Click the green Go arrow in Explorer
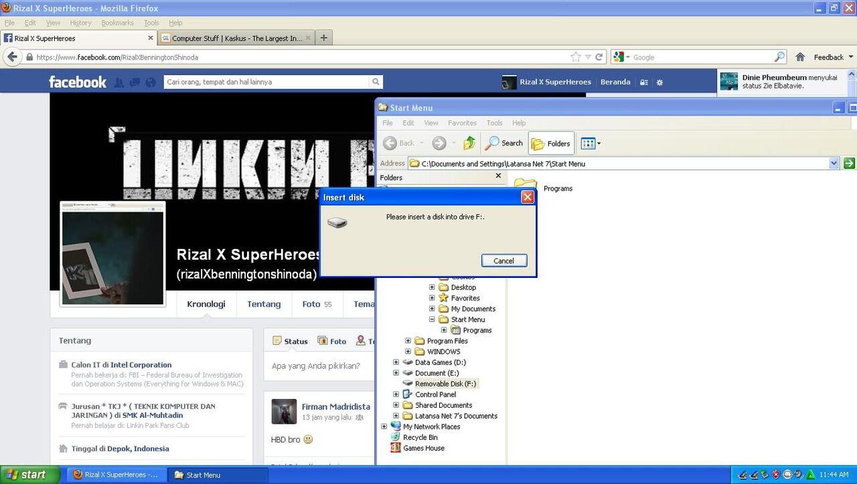Image resolution: width=857 pixels, height=484 pixels. [x=850, y=163]
